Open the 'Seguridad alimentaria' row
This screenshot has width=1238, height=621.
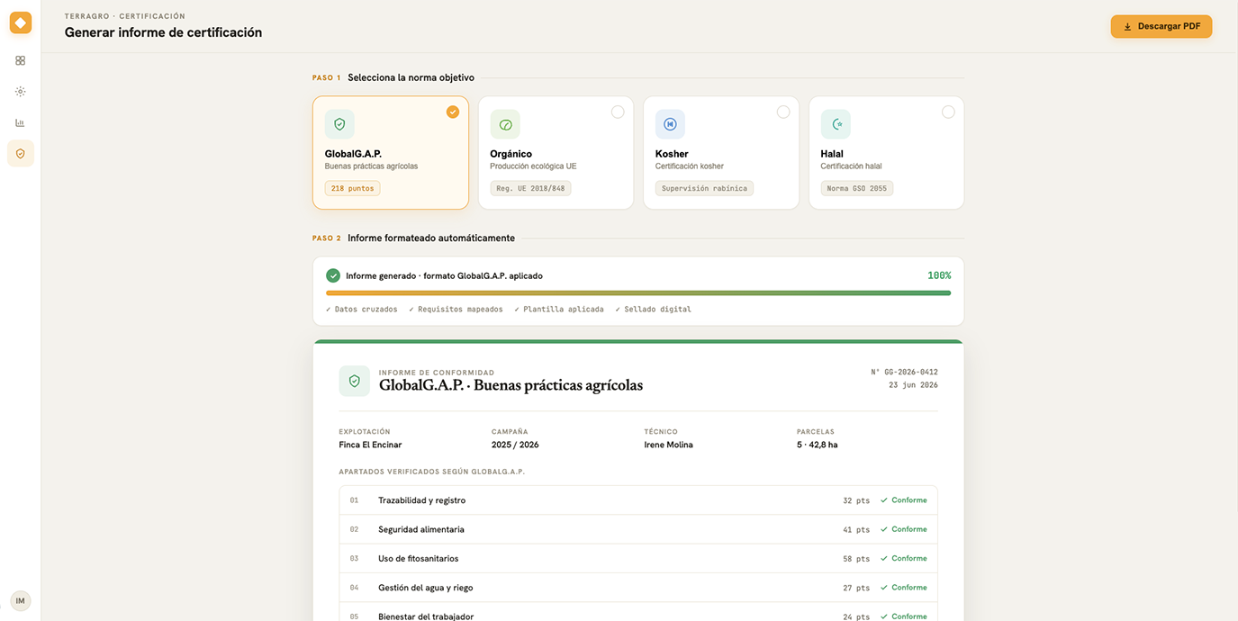(x=638, y=529)
